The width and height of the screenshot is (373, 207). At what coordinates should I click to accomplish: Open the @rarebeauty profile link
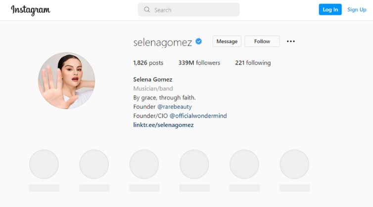coord(174,107)
